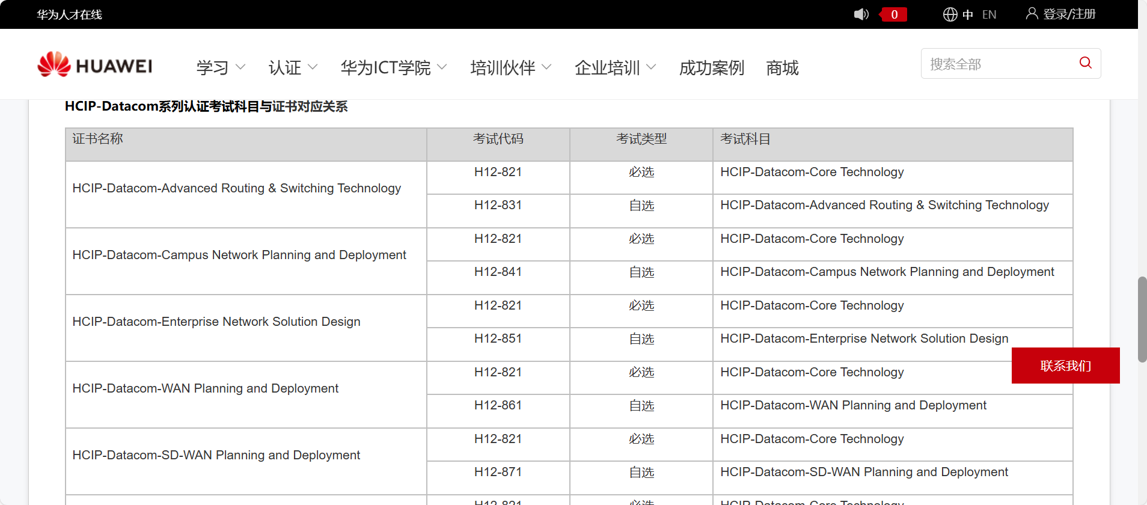The width and height of the screenshot is (1147, 505).
Task: Select exam code H12-851
Action: pos(498,338)
